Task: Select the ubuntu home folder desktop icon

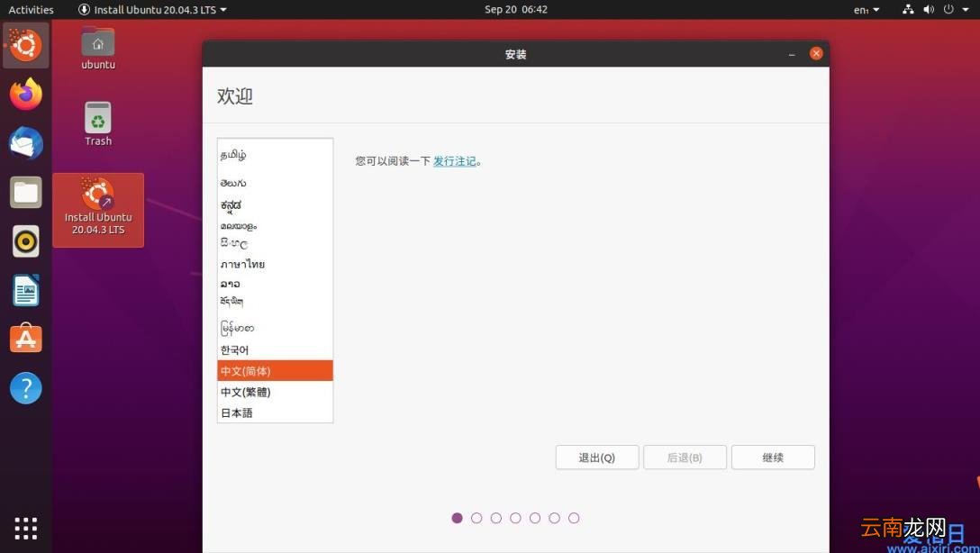Action: 98,48
